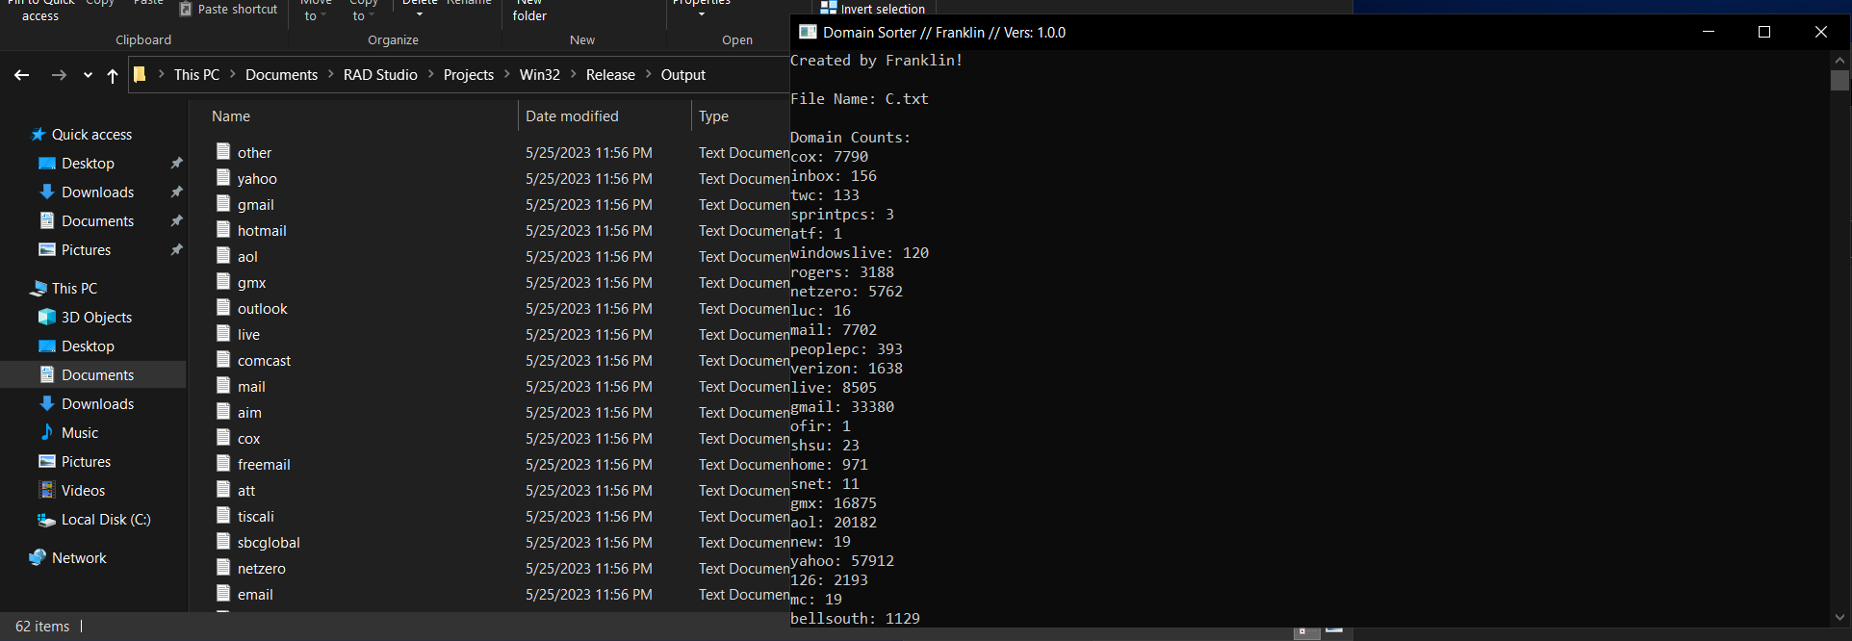Image resolution: width=1852 pixels, height=641 pixels.
Task: Select 3D Objects folder in sidebar
Action: pyautogui.click(x=96, y=318)
